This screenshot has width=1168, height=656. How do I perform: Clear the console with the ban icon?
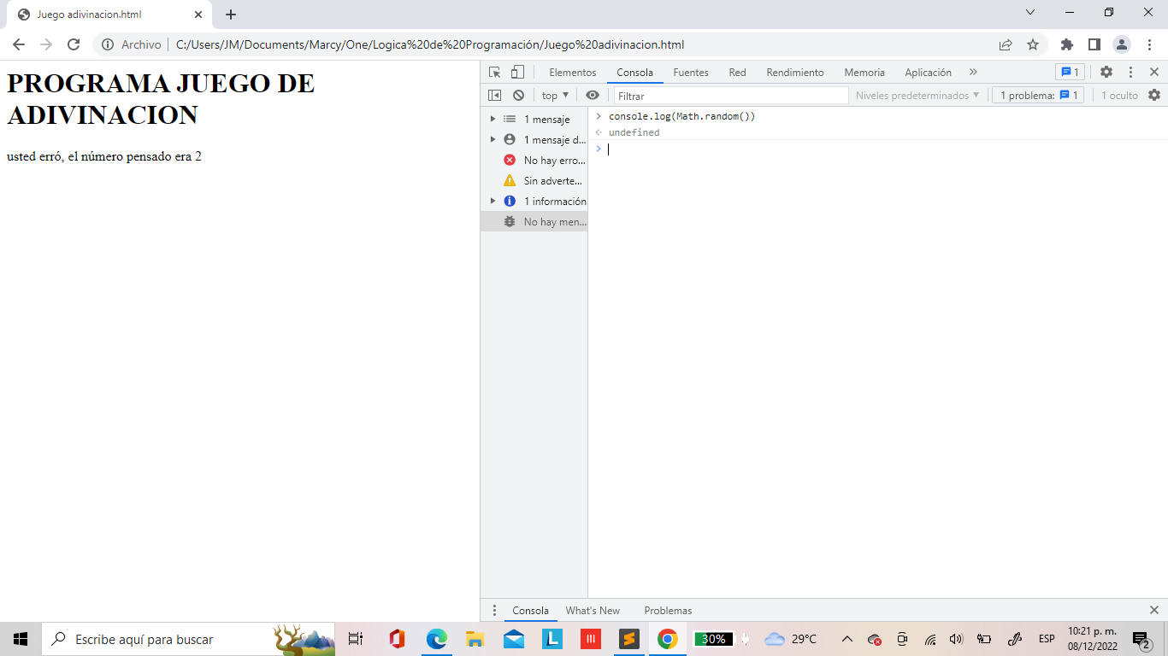pyautogui.click(x=518, y=96)
